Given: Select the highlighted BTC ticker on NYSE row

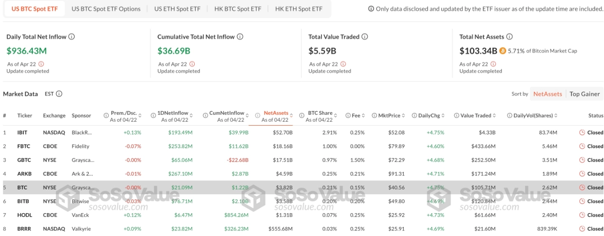Looking at the screenshot, I should pyautogui.click(x=302, y=188).
